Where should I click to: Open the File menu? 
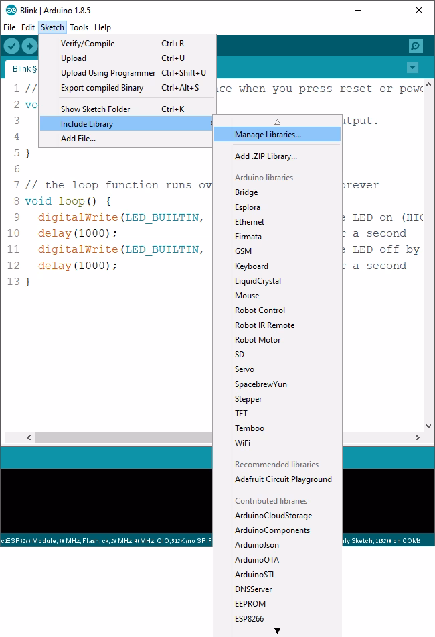pyautogui.click(x=9, y=27)
